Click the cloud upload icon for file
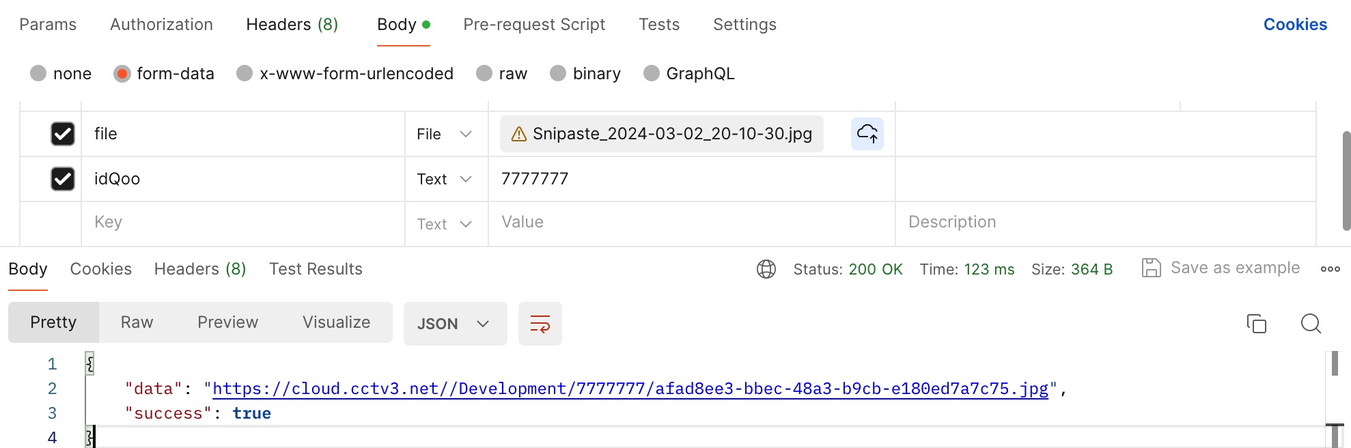Viewport: 1351px width, 448px height. coord(867,134)
